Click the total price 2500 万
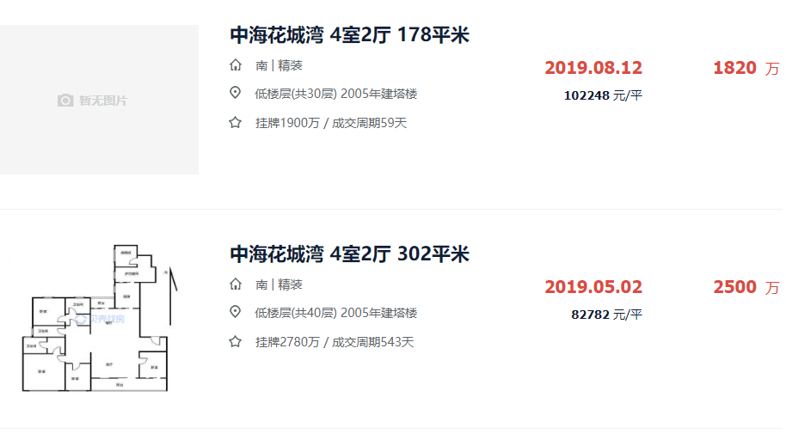The image size is (786, 434). click(745, 287)
